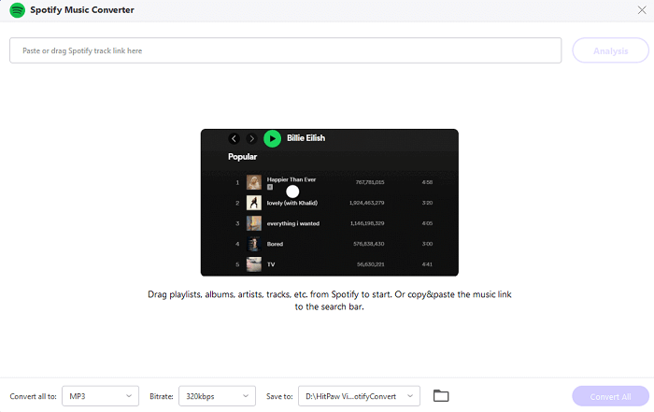The height and width of the screenshot is (412, 654).
Task: Click the back arrow in the Spotify preview
Action: click(x=234, y=138)
